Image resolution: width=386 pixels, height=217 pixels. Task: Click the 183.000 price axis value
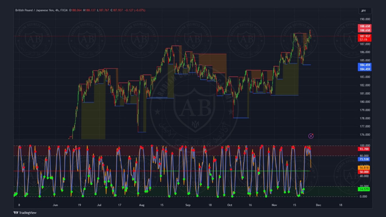coord(365,77)
